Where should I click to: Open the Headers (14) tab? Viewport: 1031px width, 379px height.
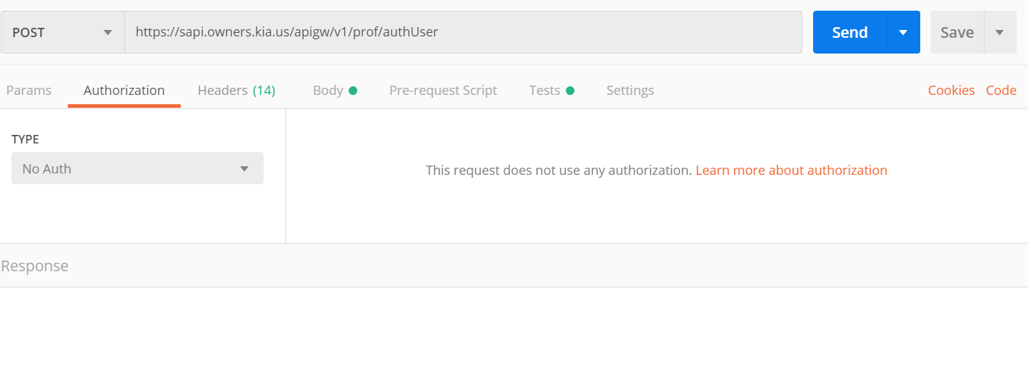coord(236,91)
